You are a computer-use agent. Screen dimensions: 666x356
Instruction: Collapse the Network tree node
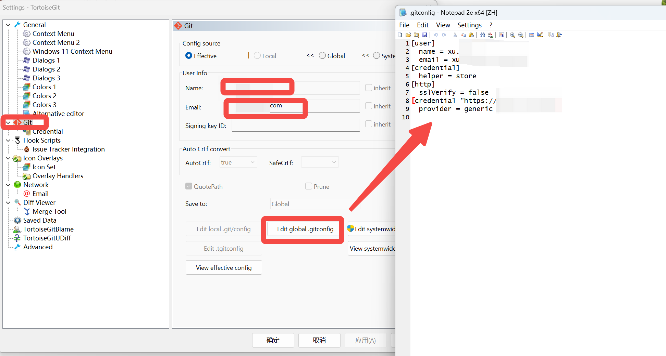pos(8,185)
